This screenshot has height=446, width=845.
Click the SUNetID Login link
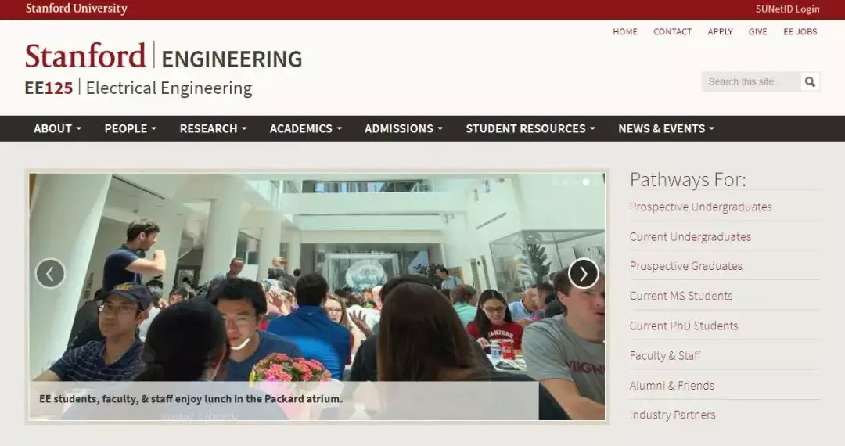point(787,9)
